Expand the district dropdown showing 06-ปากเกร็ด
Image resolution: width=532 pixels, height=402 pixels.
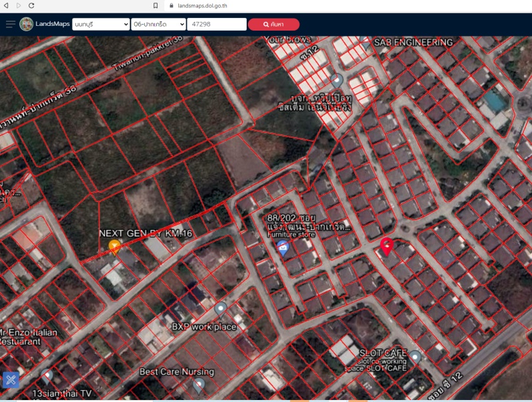(159, 25)
